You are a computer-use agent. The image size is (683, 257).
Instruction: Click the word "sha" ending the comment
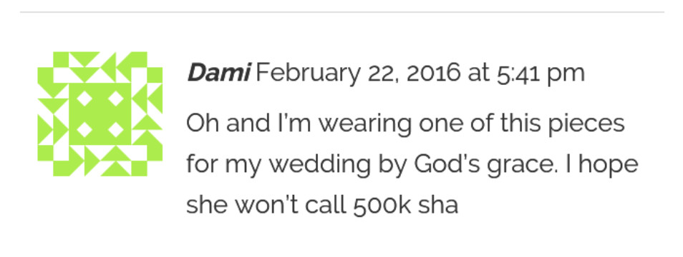click(437, 206)
